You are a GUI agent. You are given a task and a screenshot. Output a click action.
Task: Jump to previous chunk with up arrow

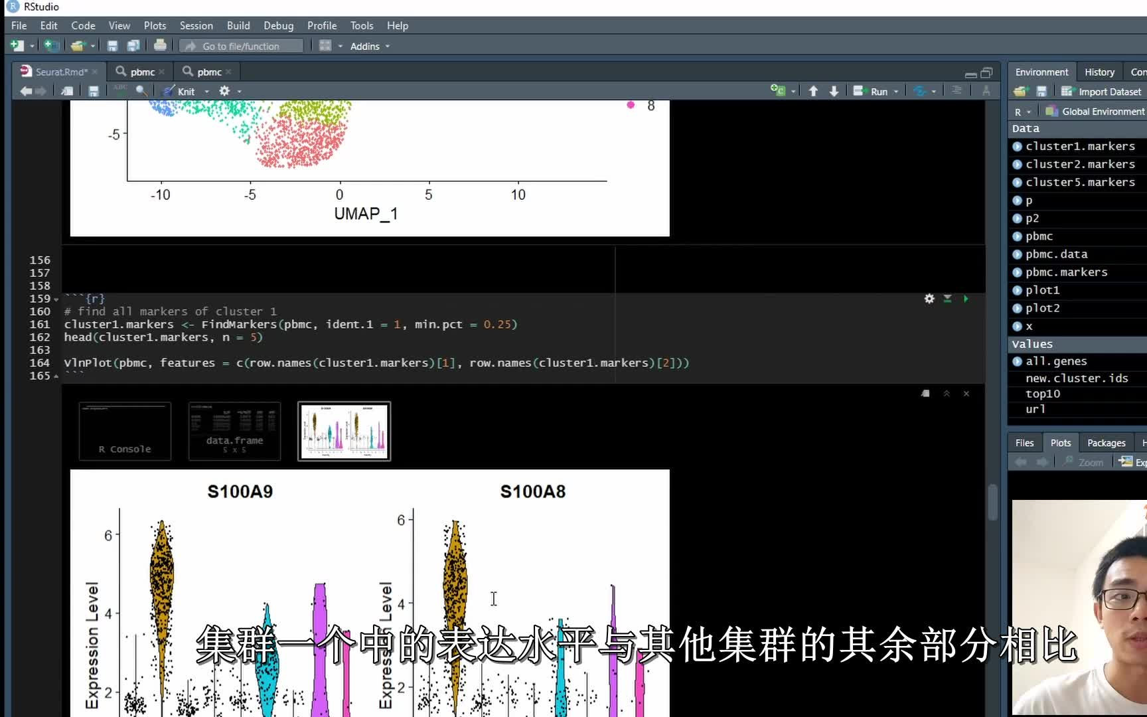click(x=813, y=91)
